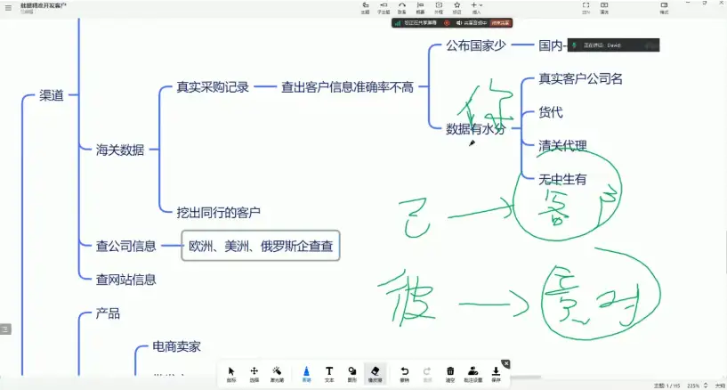Open the format panel at top right

coord(664,8)
